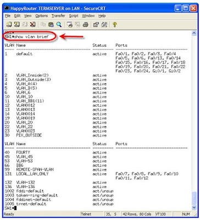This screenshot has width=200, height=220.
Task: Click the terminal scrollbar down arrow
Action: click(194, 207)
